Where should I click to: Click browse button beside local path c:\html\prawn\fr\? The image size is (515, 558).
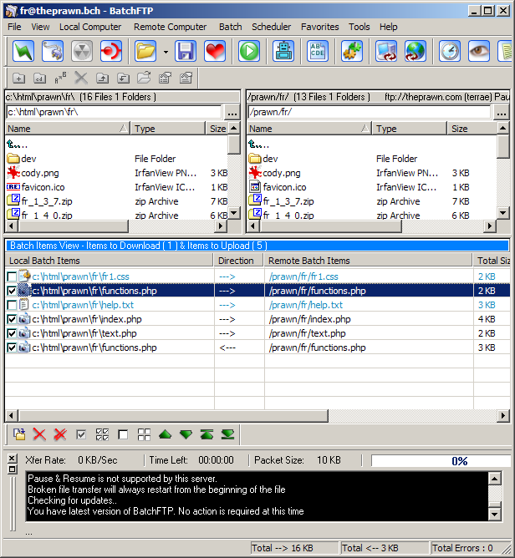232,112
